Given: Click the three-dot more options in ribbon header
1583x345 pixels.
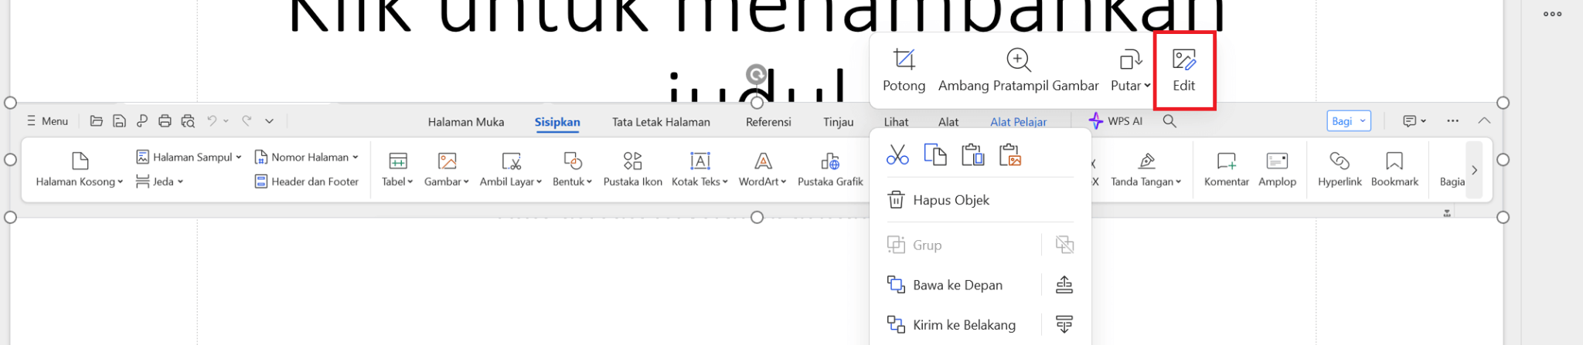Looking at the screenshot, I should pos(1453,121).
